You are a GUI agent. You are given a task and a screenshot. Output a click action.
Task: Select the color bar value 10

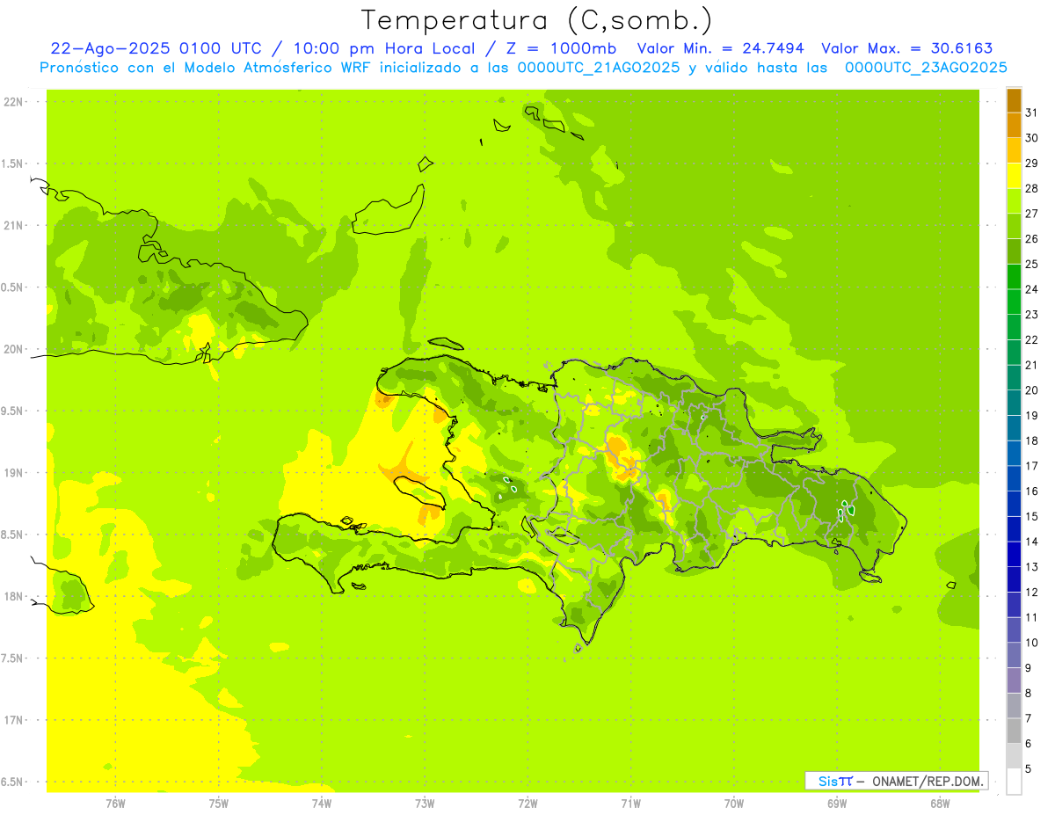coord(1031,643)
